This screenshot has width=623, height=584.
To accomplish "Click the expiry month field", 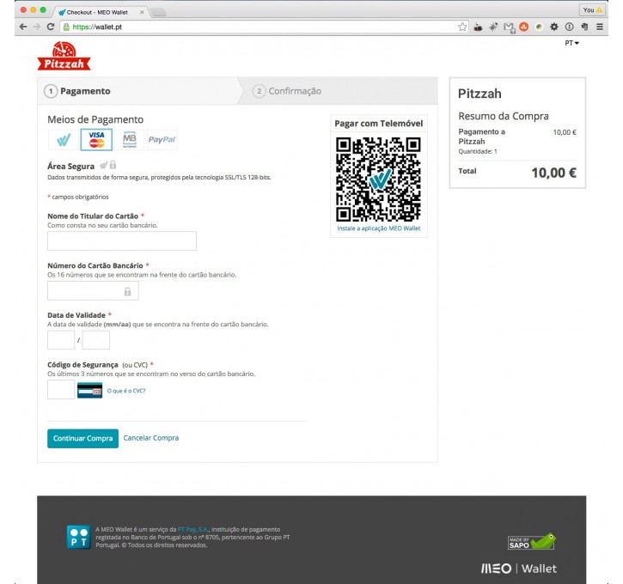I will [60, 341].
